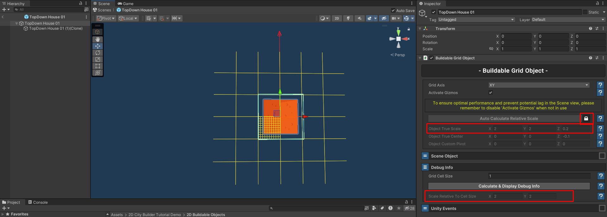
Task: Click Calculate & Display Debug Info button
Action: [x=509, y=186]
